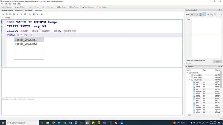Expand the num_2023q1 table node
Screen dimensions: 223x125
[190, 75]
